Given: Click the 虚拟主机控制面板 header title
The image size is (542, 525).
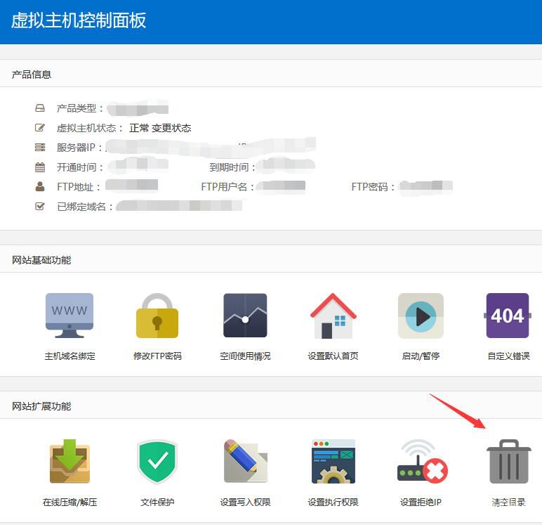Looking at the screenshot, I should pos(79,20).
